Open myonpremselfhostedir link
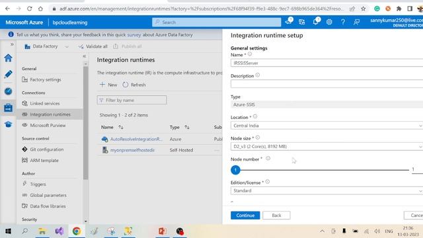This screenshot has height=238, width=423. click(132, 150)
